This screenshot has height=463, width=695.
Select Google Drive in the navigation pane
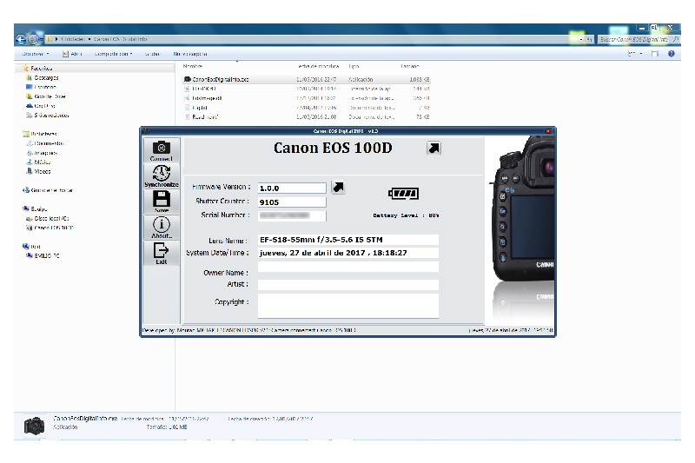coord(46,96)
